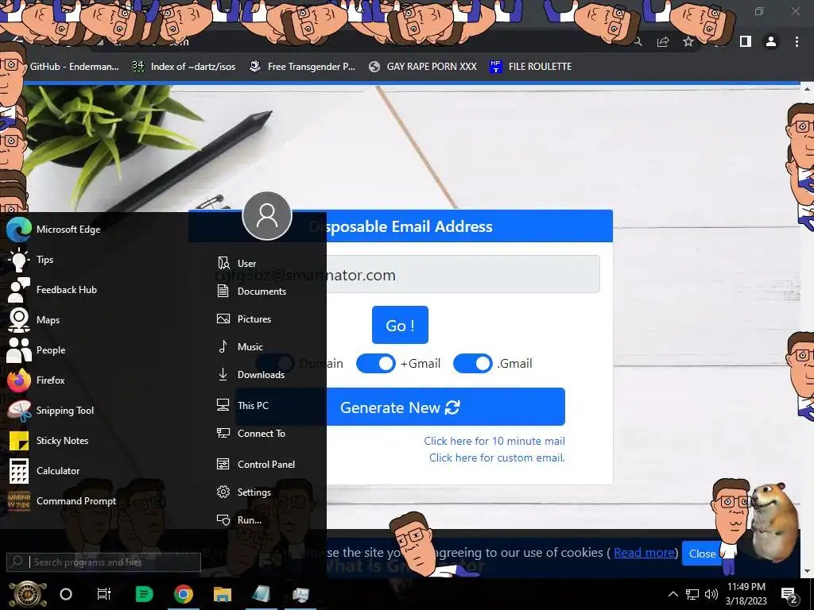Open Snipping Tool from start menu
Image resolution: width=814 pixels, height=610 pixels.
[x=50, y=411]
